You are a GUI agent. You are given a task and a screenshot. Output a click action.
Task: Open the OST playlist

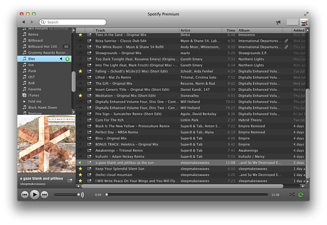44,77
